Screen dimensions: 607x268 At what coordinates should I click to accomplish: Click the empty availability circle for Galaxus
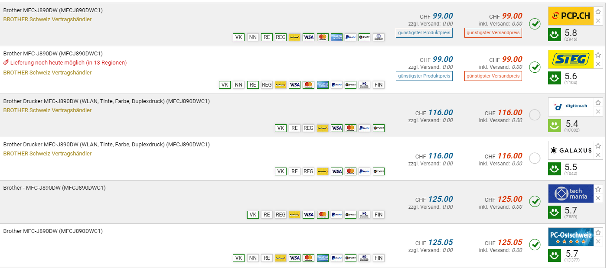(535, 158)
